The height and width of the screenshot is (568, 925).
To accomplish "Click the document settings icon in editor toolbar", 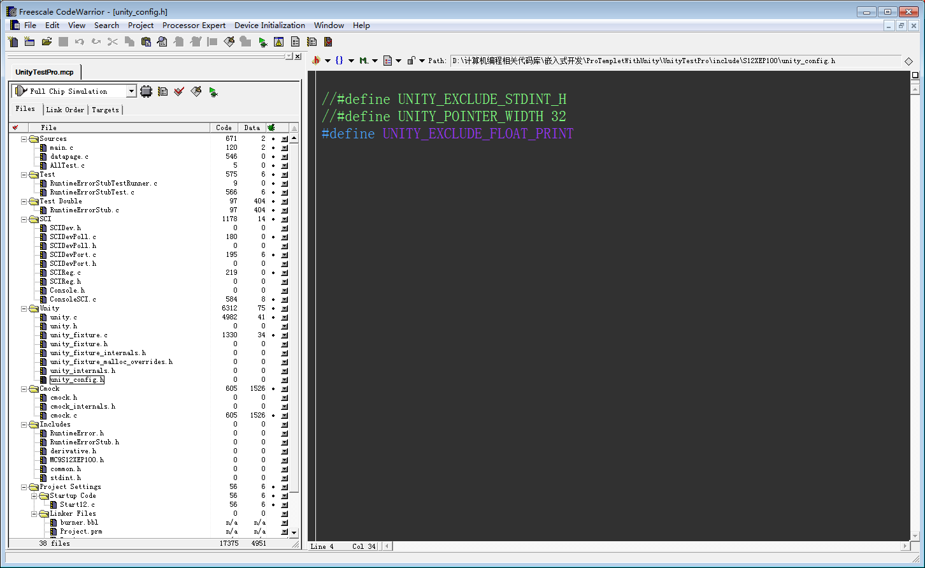I will point(387,61).
